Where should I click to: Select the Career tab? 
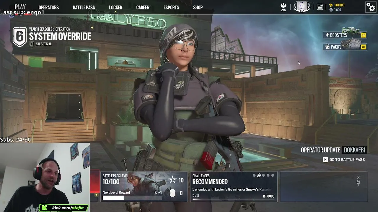pyautogui.click(x=143, y=7)
